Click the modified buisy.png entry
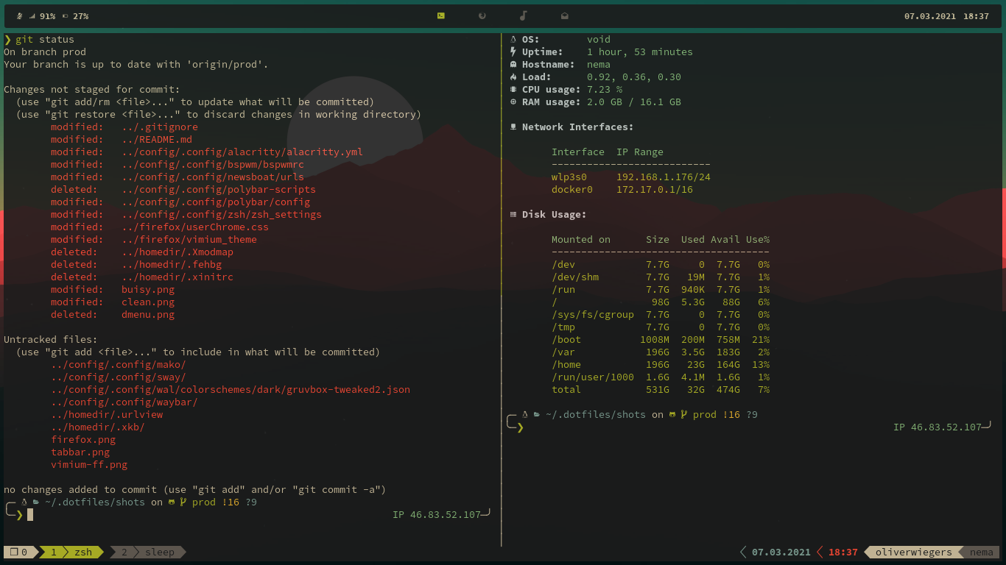The image size is (1006, 565). click(x=113, y=290)
